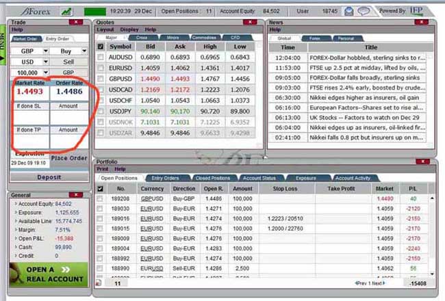Open the Help menu in News panel
This screenshot has height=301, width=445.
(275, 29)
